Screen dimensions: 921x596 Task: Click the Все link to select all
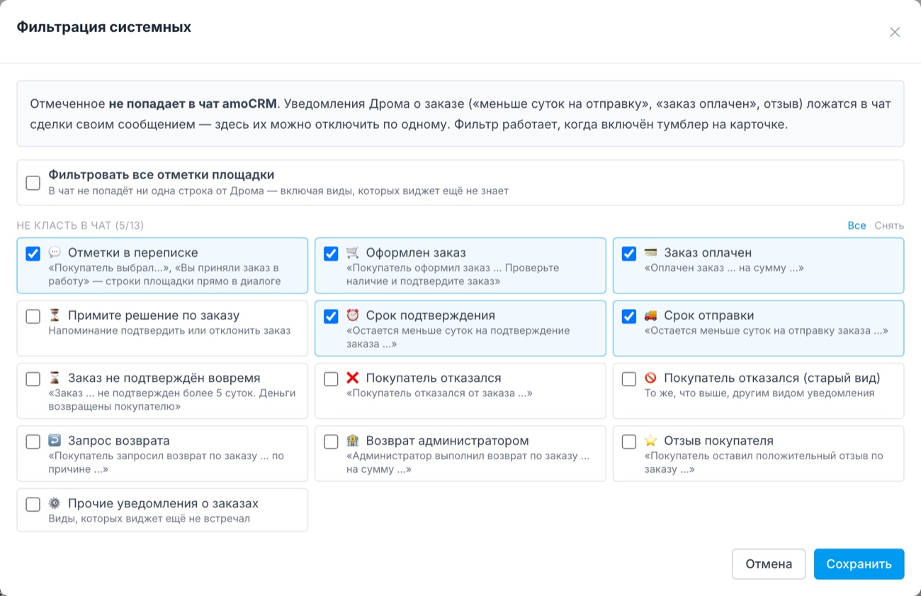(857, 225)
